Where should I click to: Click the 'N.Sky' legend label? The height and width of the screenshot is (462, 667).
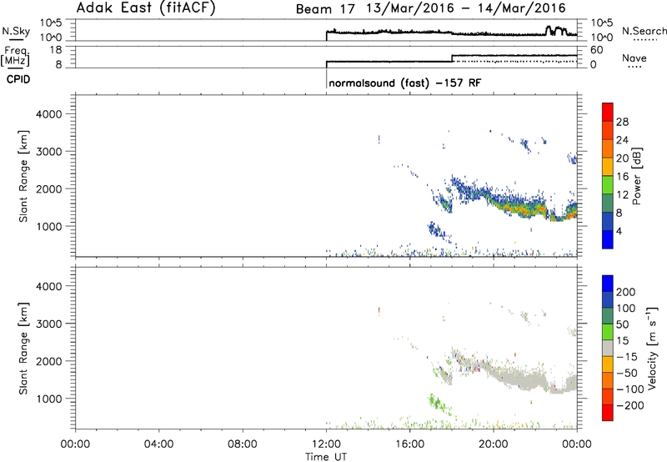click(x=16, y=31)
